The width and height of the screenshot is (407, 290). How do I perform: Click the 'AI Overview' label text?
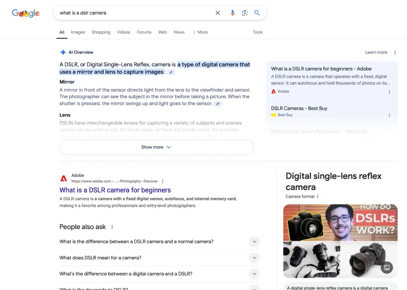(x=81, y=52)
